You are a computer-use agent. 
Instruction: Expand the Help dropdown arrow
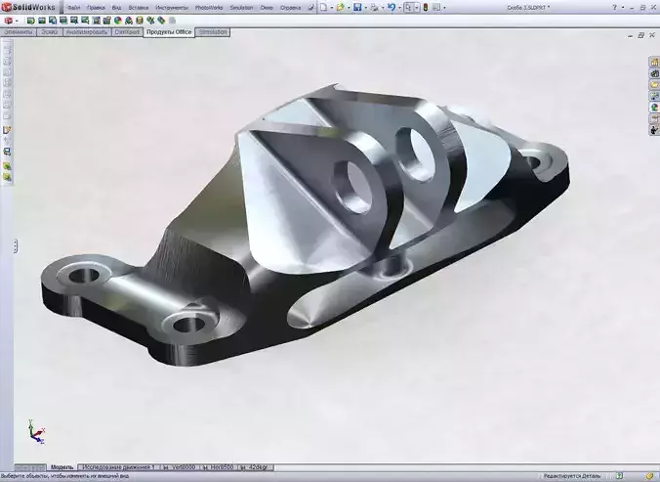pyautogui.click(x=623, y=8)
